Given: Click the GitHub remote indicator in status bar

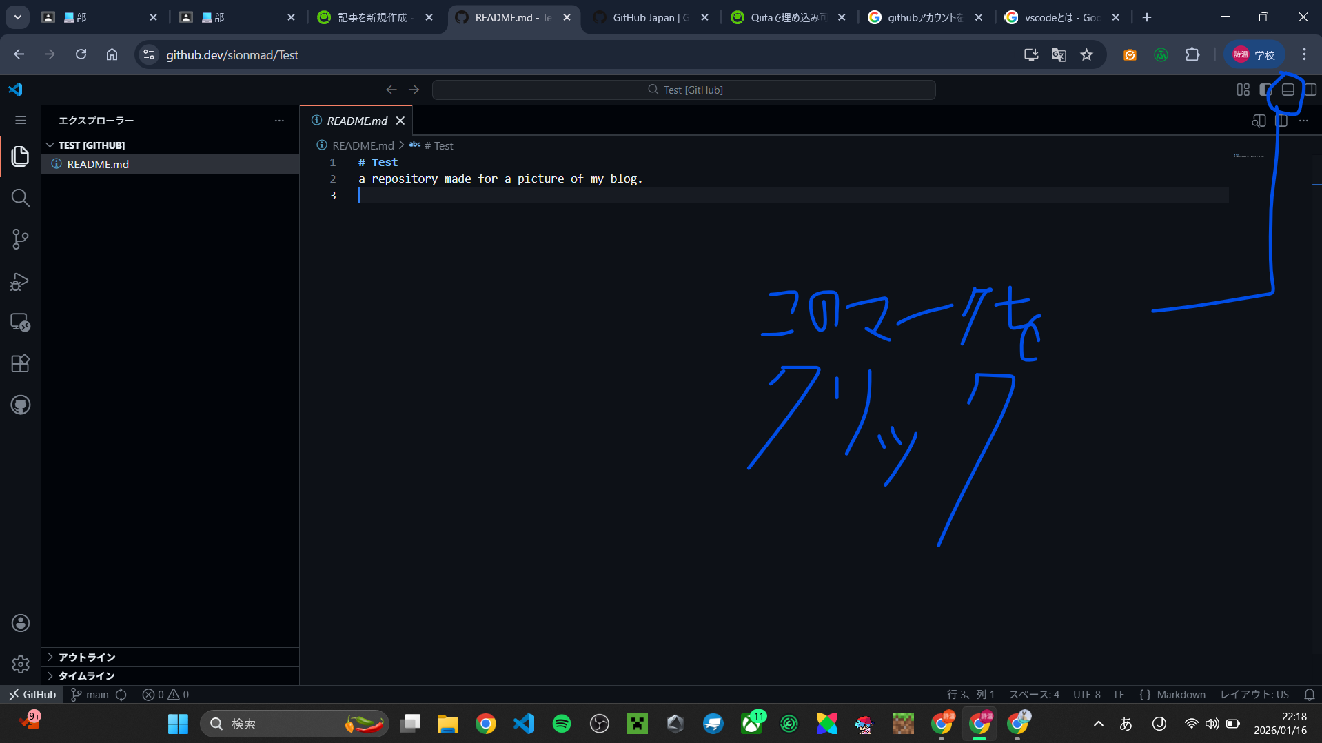Looking at the screenshot, I should (x=31, y=694).
